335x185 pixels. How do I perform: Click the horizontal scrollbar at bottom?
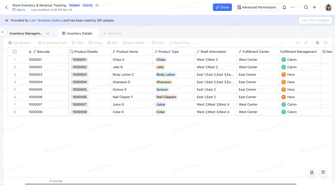click(161, 184)
